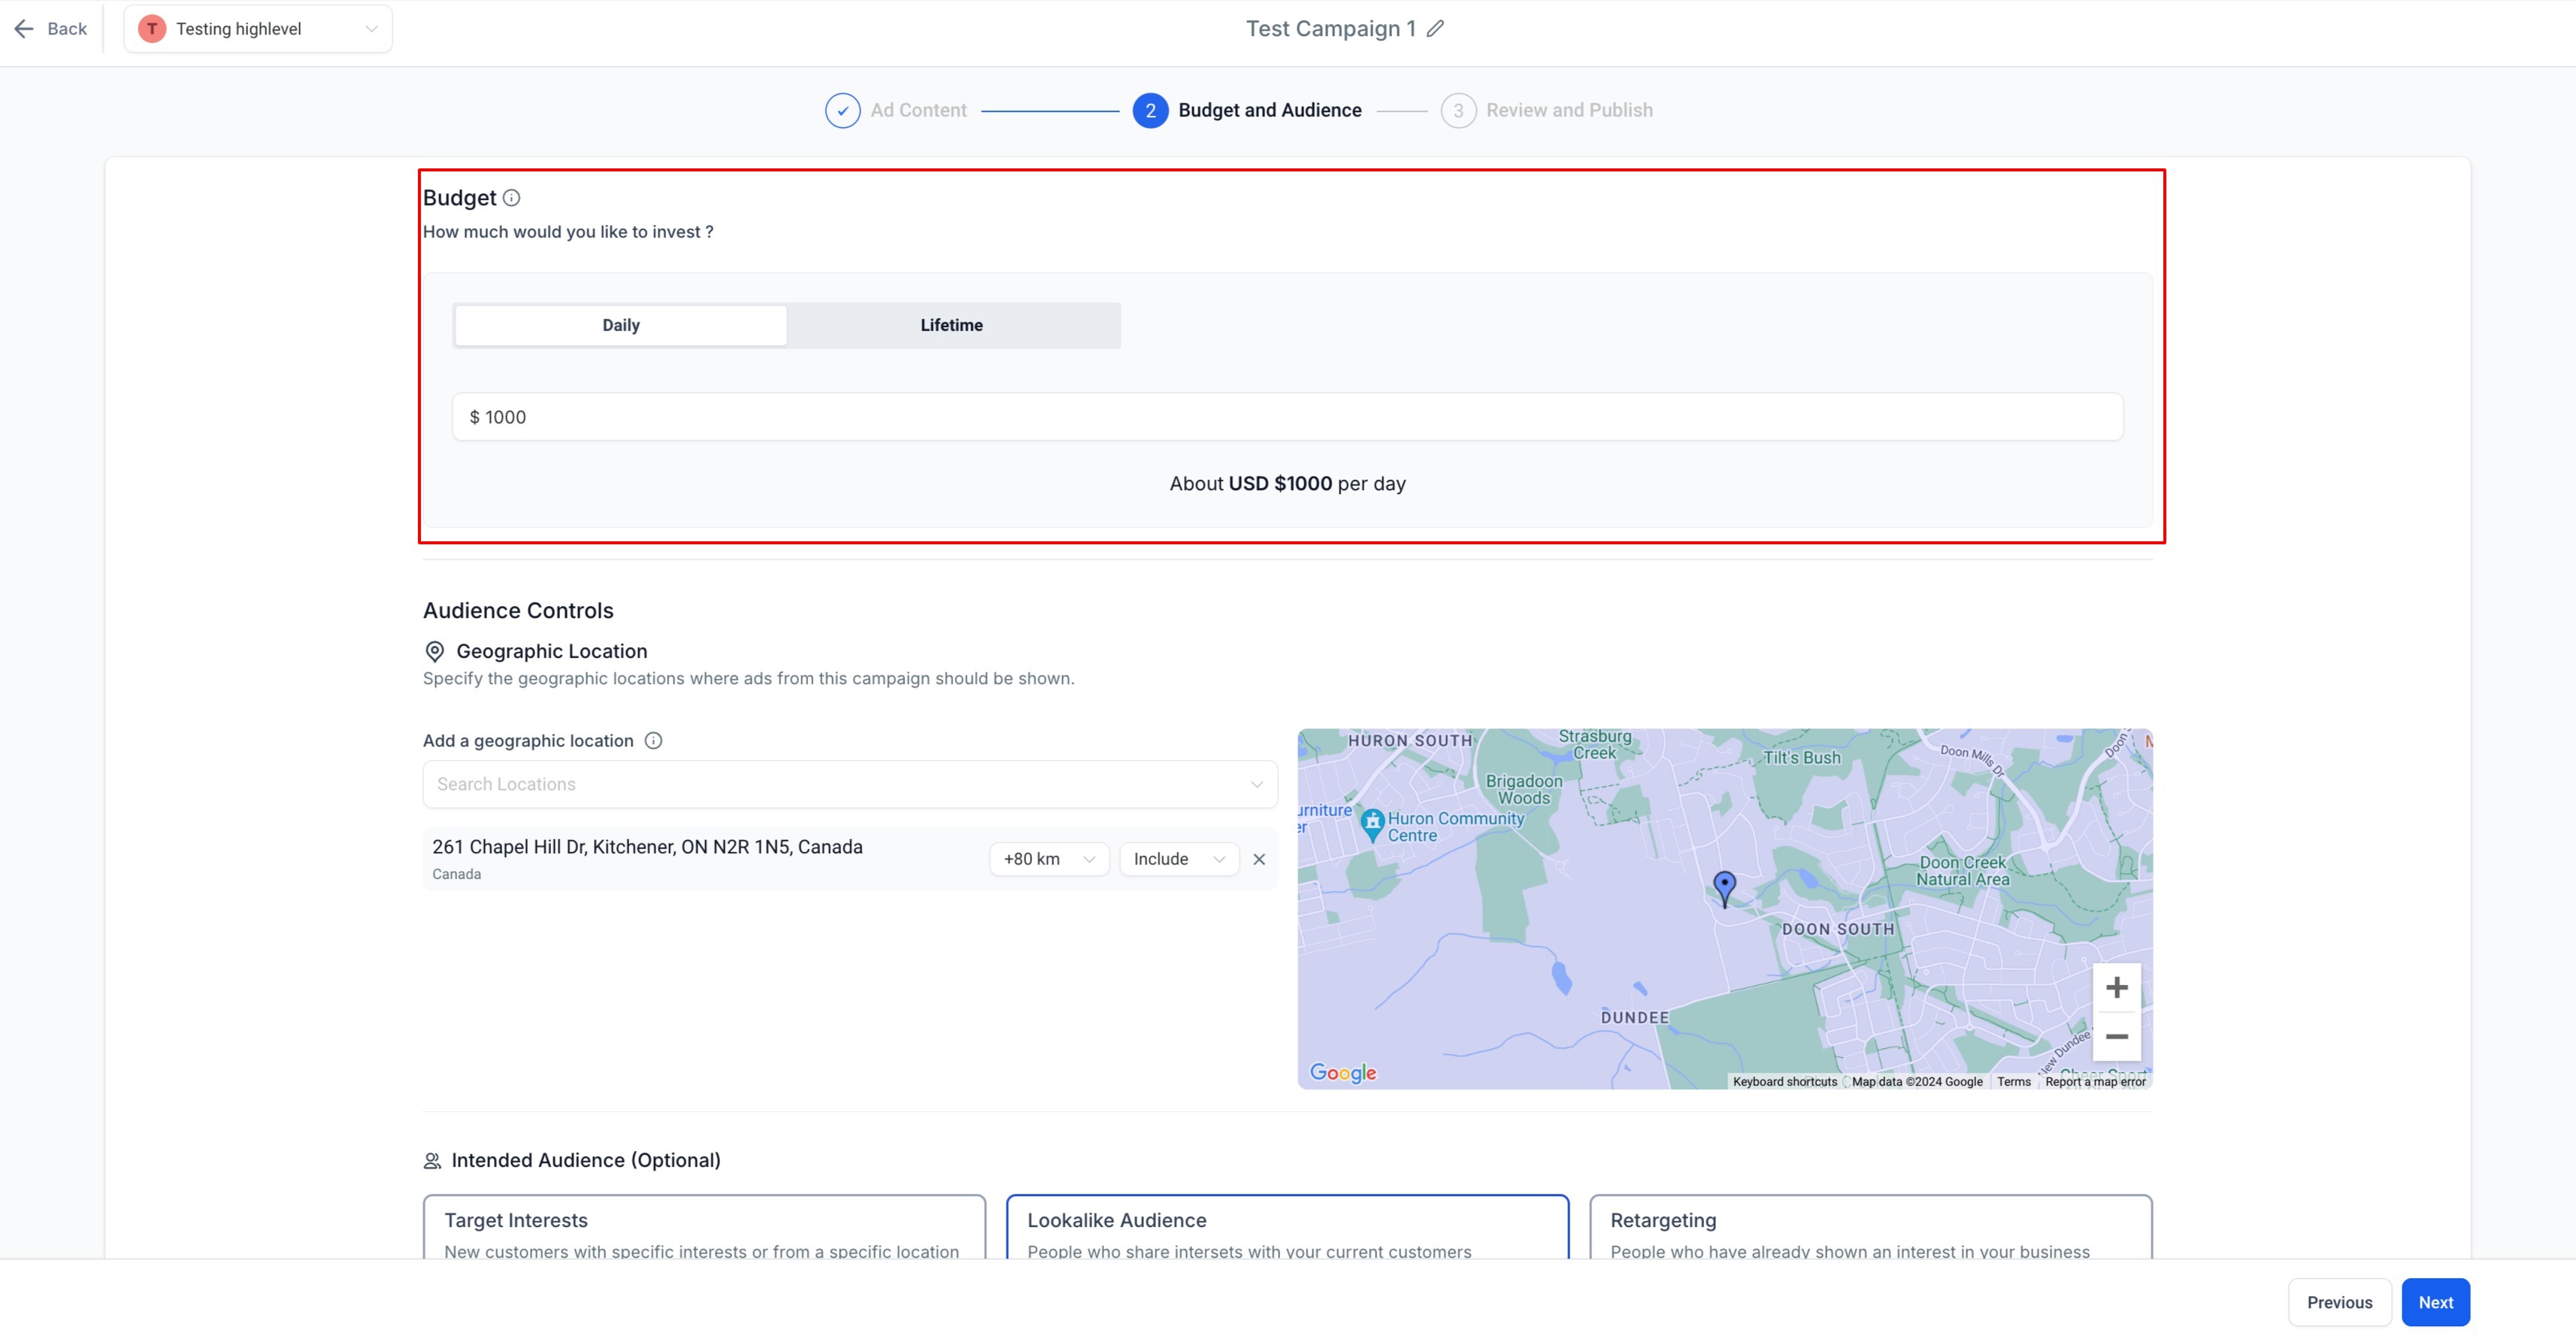
Task: Go to Review and Publish step
Action: 1547,110
